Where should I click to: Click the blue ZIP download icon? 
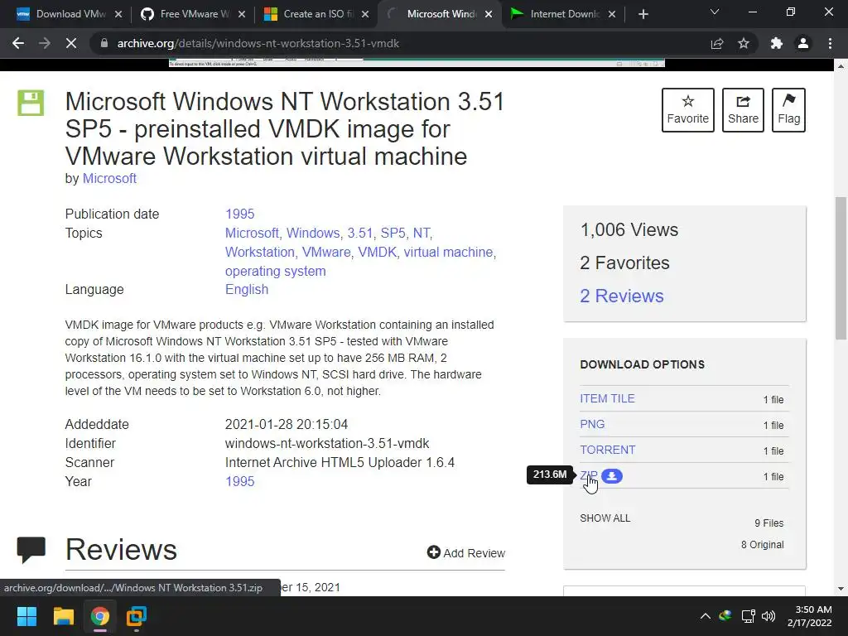pos(612,476)
